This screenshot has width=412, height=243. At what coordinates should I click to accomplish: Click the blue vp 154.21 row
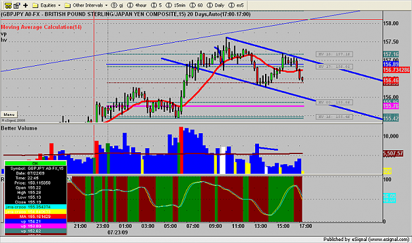click(x=36, y=221)
